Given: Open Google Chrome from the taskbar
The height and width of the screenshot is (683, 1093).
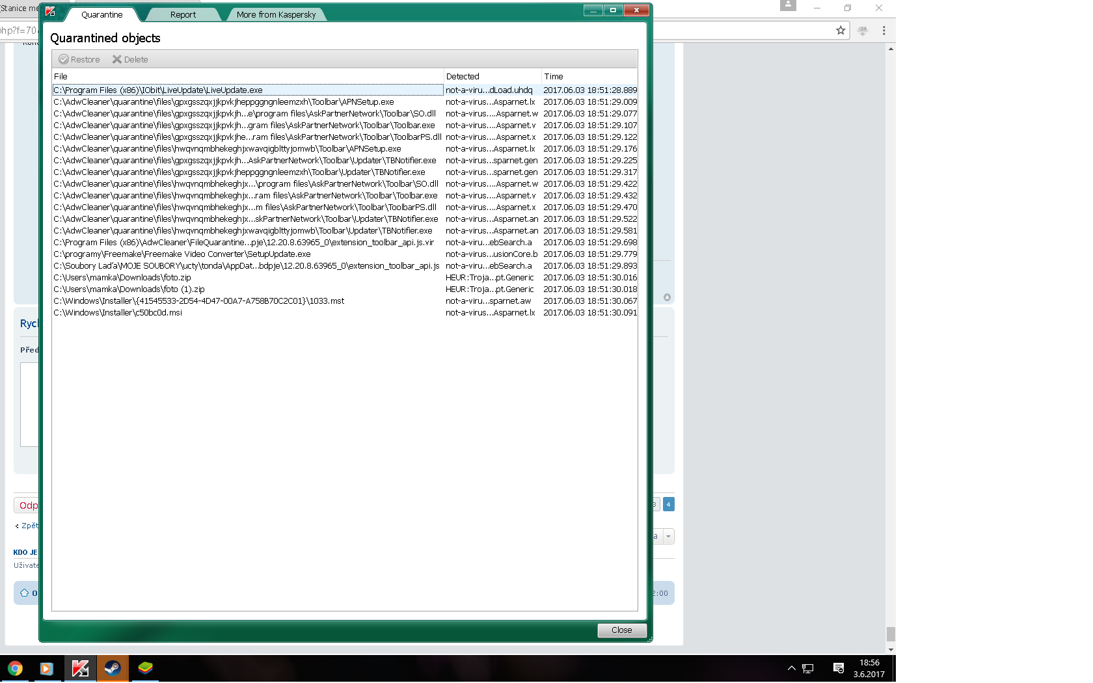Looking at the screenshot, I should (x=14, y=668).
